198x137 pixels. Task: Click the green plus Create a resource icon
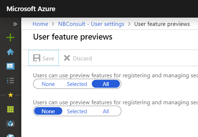tap(10, 37)
